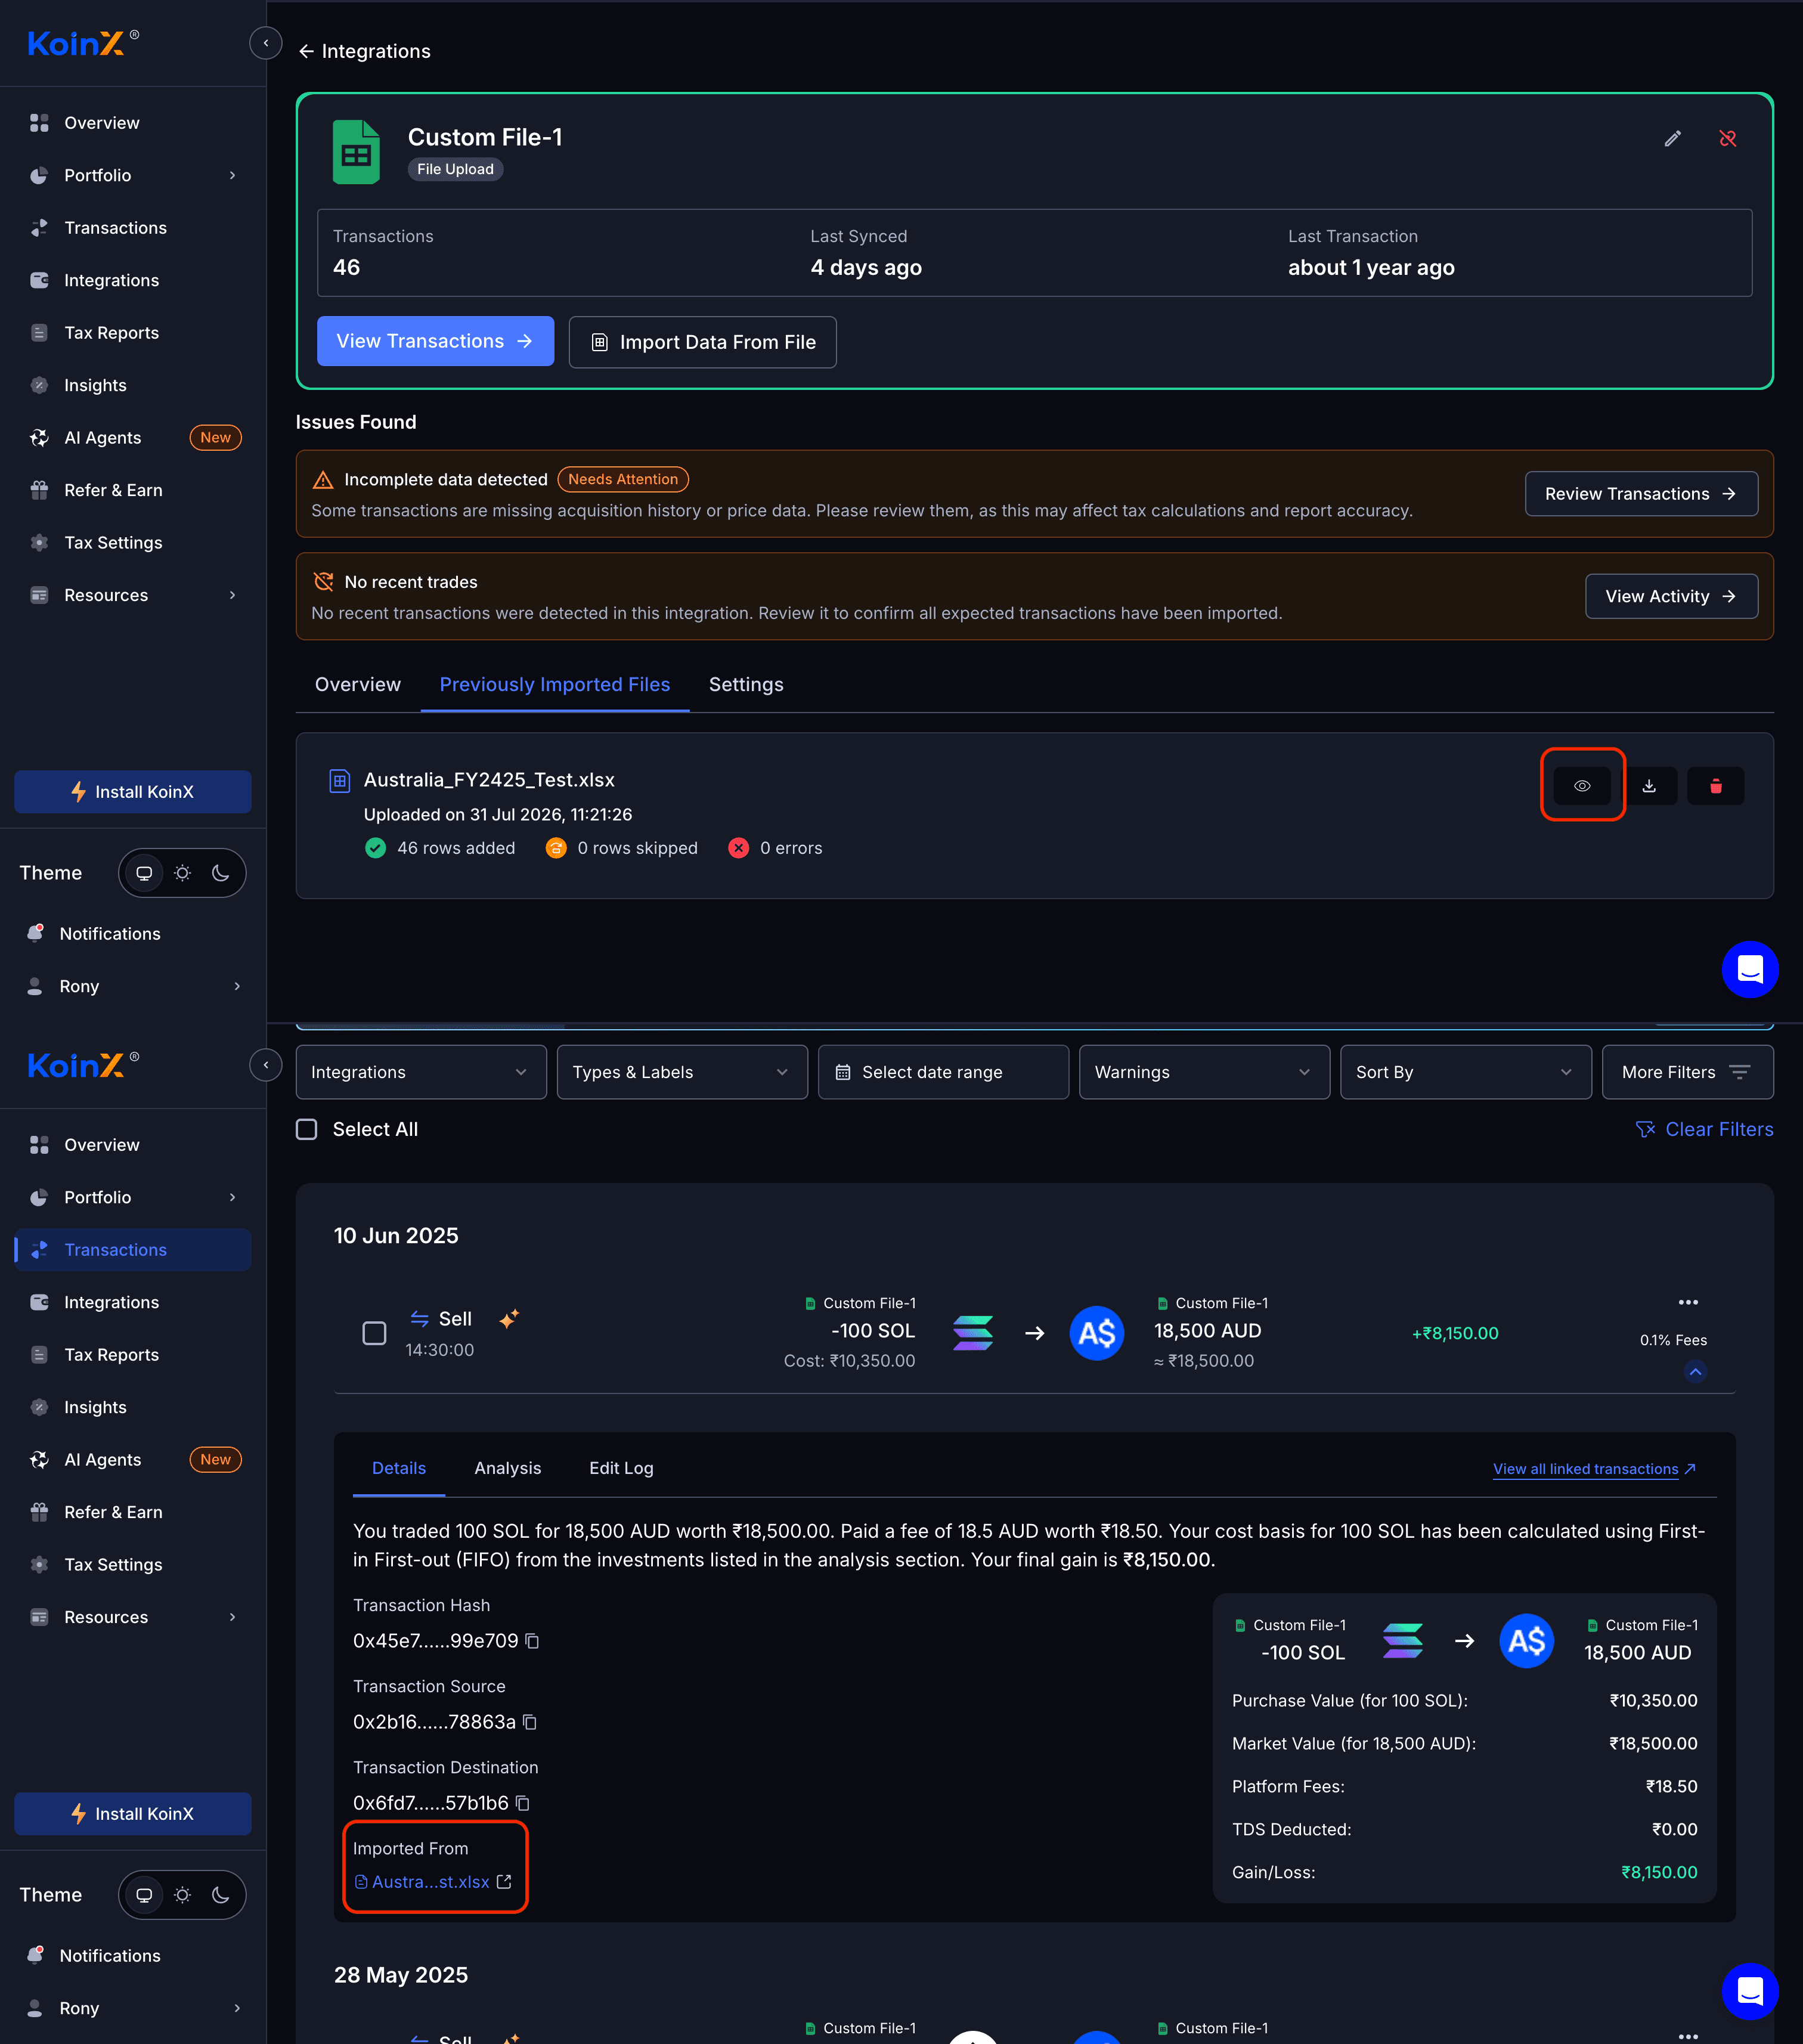Click the green spreadsheet icon of Custom File-1
This screenshot has height=2044, width=1803.
pyautogui.click(x=356, y=152)
